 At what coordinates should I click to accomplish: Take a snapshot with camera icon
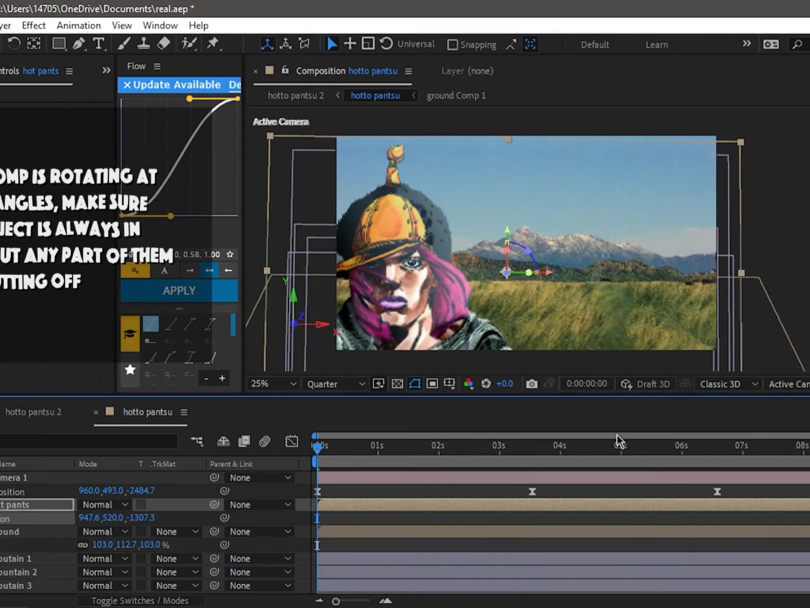[532, 384]
